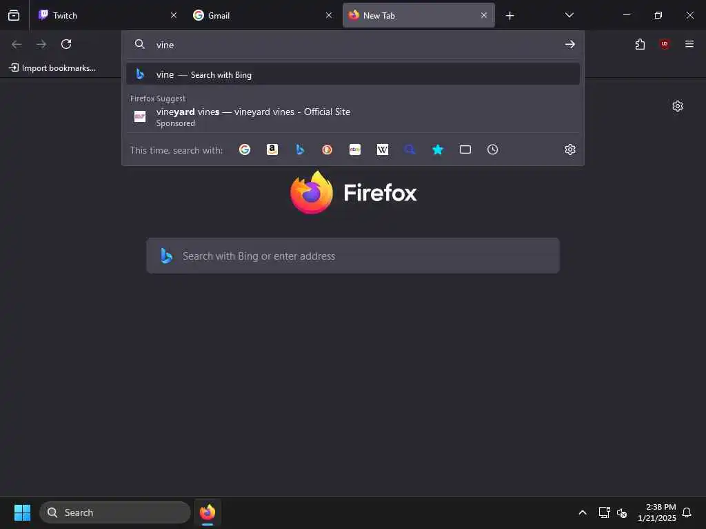The height and width of the screenshot is (529, 706).
Task: Reload the current page
Action: click(x=66, y=44)
